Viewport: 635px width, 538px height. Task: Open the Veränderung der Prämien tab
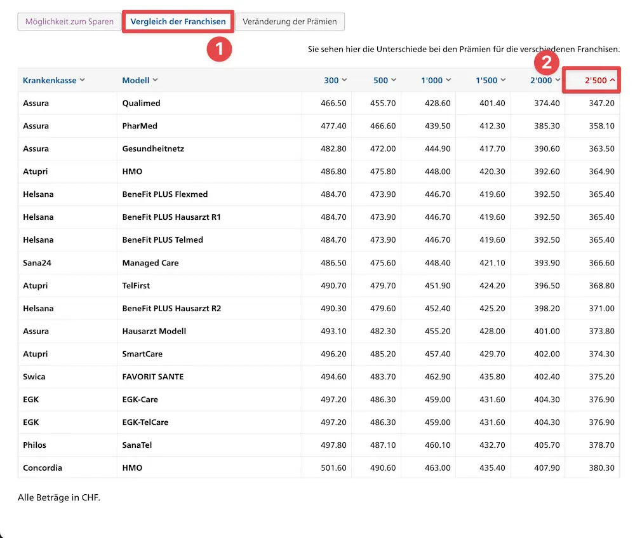coord(290,22)
